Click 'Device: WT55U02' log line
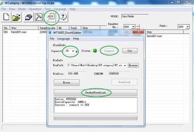Screen dimensions: 194x132 pos(65,99)
